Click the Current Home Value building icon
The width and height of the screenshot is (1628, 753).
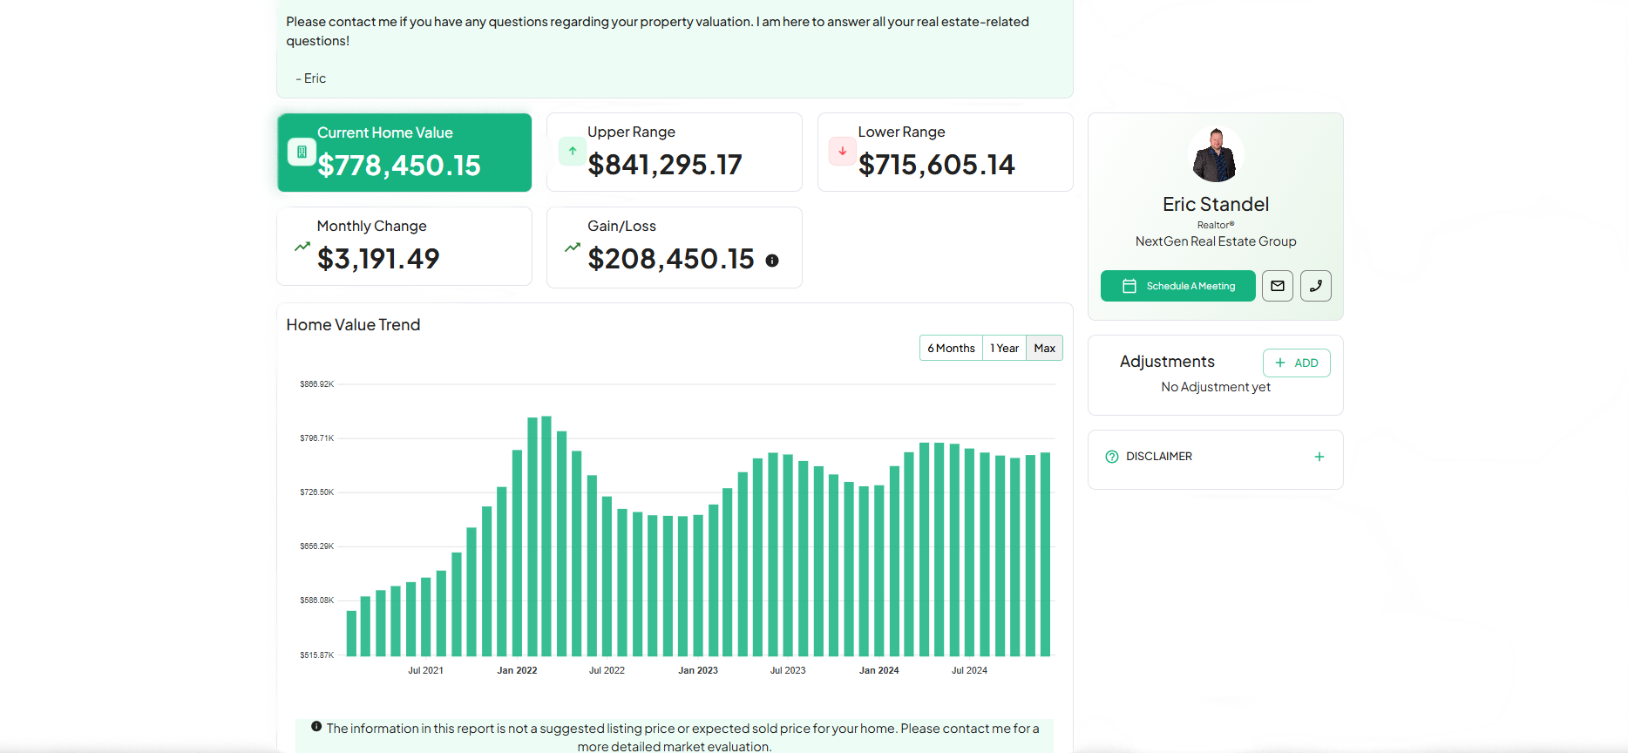[x=302, y=152]
